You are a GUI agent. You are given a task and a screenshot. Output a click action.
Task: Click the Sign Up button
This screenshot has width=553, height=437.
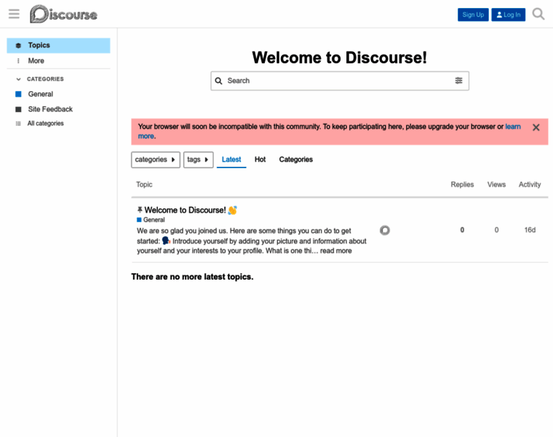[x=473, y=15]
